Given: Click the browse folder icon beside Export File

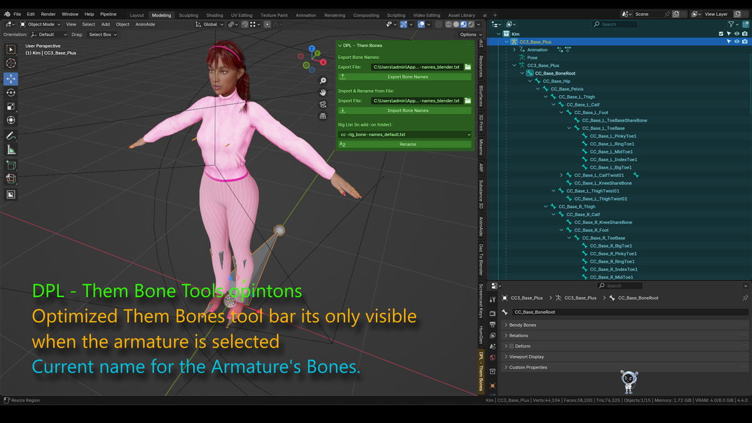Looking at the screenshot, I should [467, 66].
